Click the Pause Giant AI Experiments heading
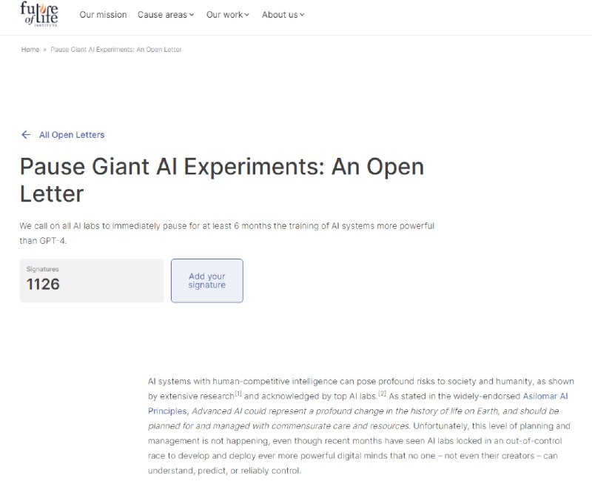The image size is (592, 481). (x=222, y=180)
